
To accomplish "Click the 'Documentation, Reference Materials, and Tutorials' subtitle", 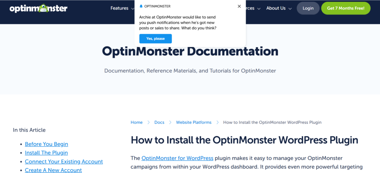I will (190, 71).
